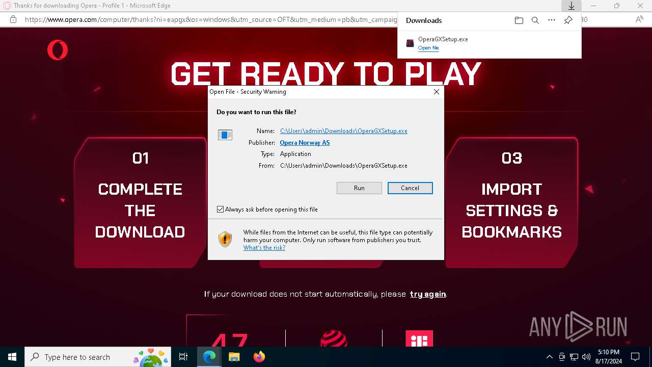Click the network icon in system tray

pos(574,357)
